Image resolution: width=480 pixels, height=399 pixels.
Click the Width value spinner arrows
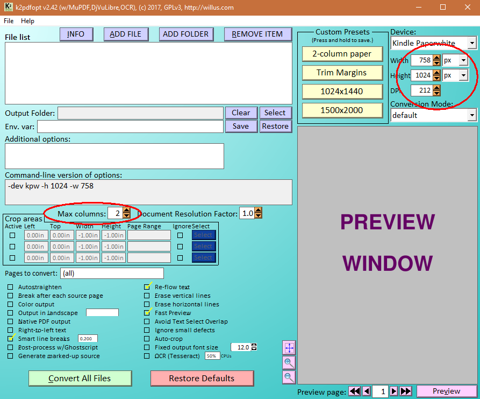[437, 60]
